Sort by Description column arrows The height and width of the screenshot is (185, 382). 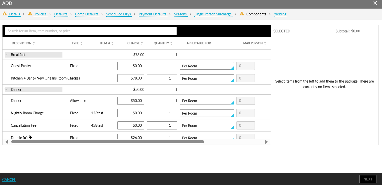[x=34, y=43]
